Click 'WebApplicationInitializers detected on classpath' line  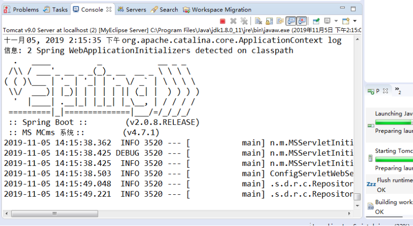[x=149, y=51]
